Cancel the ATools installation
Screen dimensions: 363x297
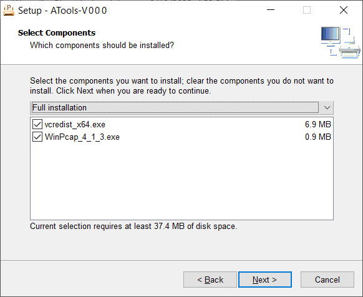click(x=327, y=280)
